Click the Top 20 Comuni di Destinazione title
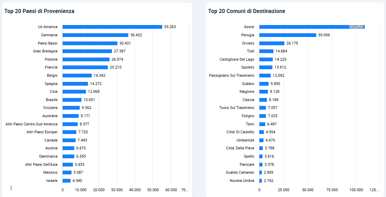Image resolution: width=386 pixels, height=197 pixels. point(247,11)
